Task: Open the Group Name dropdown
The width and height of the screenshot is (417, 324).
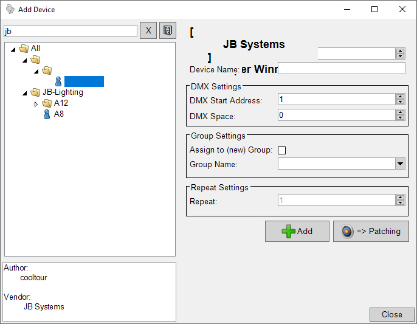Action: coord(400,164)
